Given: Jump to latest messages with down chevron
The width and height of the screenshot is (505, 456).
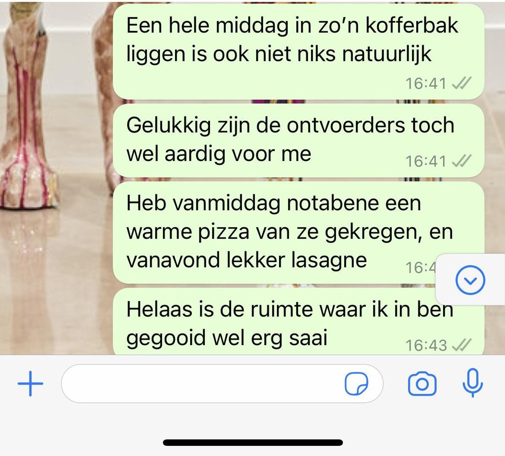Looking at the screenshot, I should tap(470, 280).
